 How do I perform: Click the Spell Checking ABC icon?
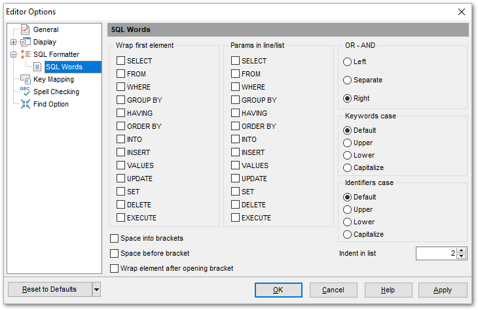(25, 92)
